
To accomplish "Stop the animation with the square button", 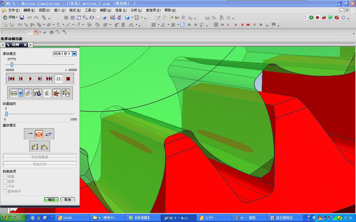I will pyautogui.click(x=68, y=79).
